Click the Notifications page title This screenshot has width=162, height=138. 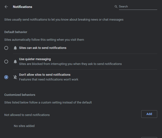point(23,7)
